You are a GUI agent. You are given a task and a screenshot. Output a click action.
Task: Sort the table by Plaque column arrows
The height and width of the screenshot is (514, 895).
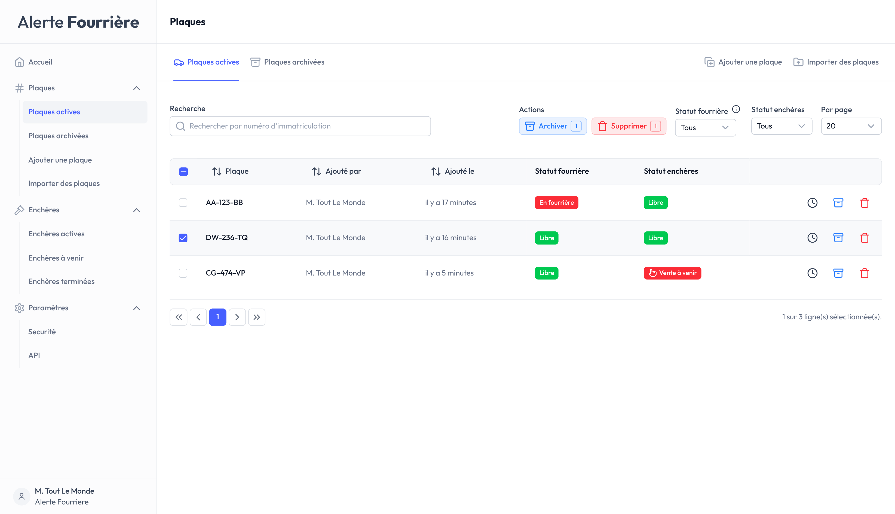[217, 172]
